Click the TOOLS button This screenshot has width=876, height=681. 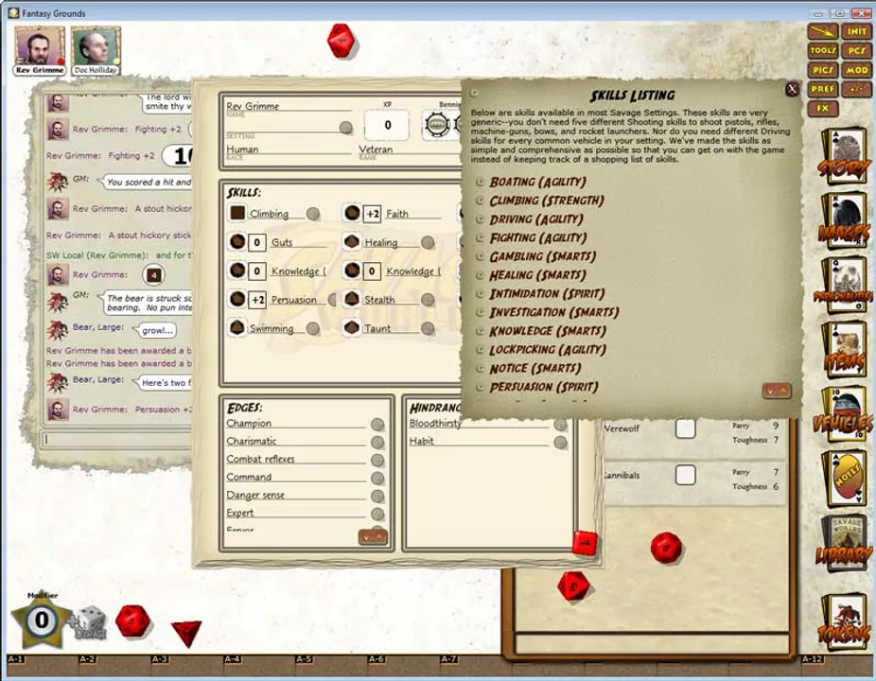pyautogui.click(x=823, y=51)
